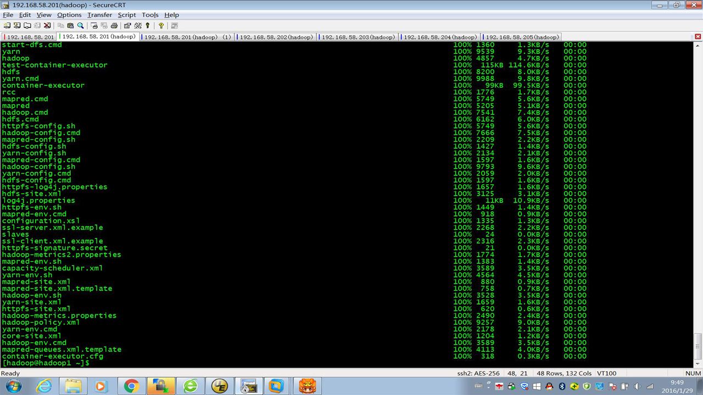The image size is (703, 395).
Task: Click the Connect toolbar icon
Action: pos(7,25)
